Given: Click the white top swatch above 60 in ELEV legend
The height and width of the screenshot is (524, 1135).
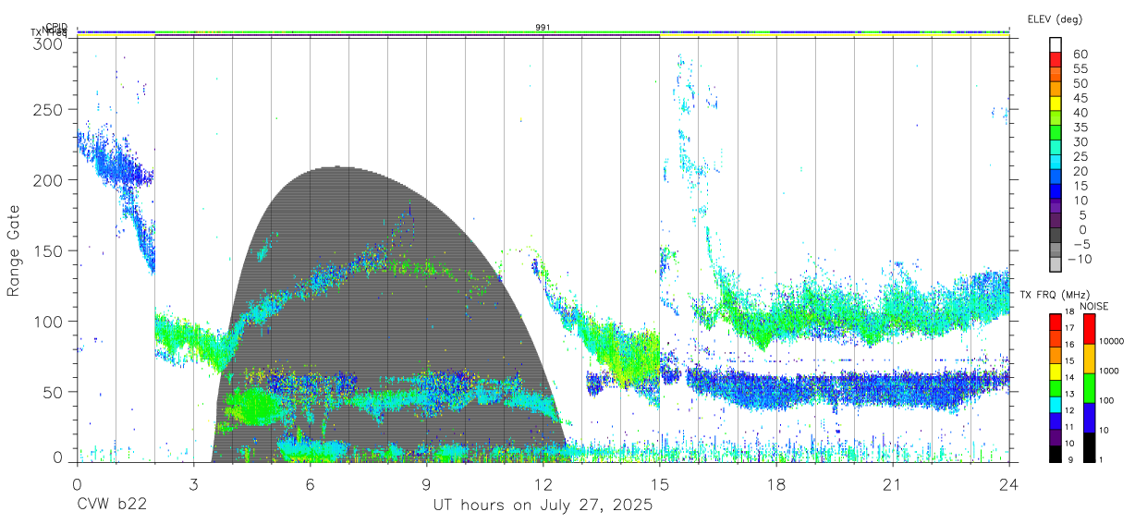Looking at the screenshot, I should click(x=1056, y=46).
